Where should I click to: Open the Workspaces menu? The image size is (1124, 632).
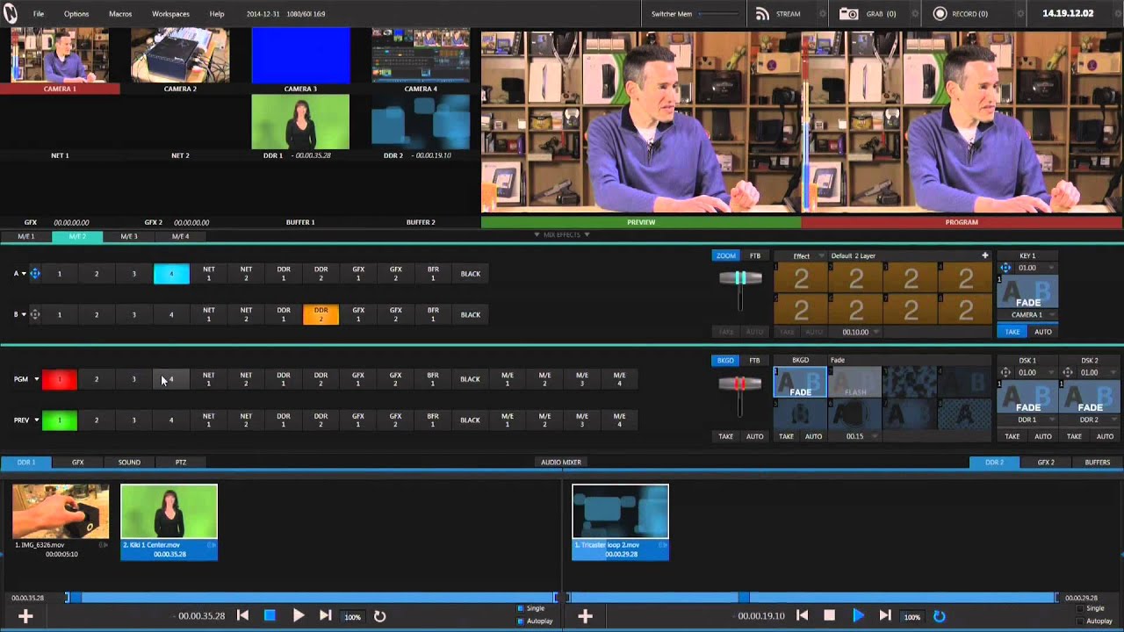[170, 14]
